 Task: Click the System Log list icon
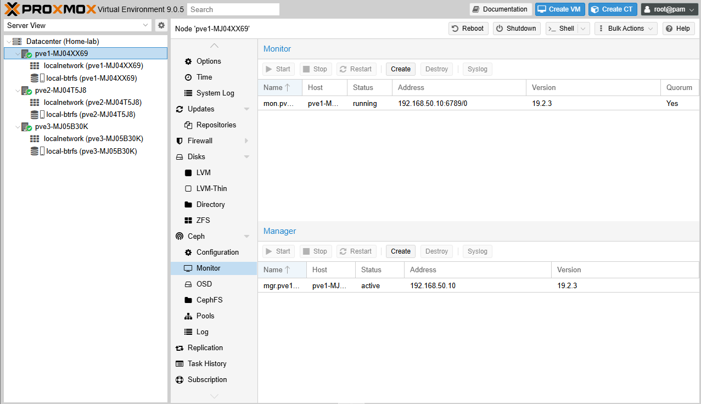coord(188,93)
